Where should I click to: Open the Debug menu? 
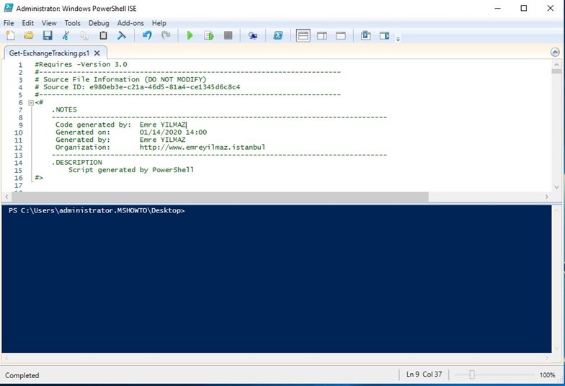[99, 23]
